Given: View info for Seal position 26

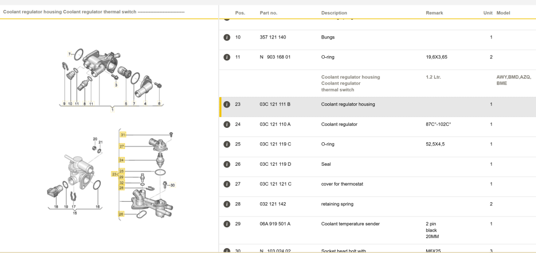Looking at the screenshot, I should pyautogui.click(x=227, y=164).
